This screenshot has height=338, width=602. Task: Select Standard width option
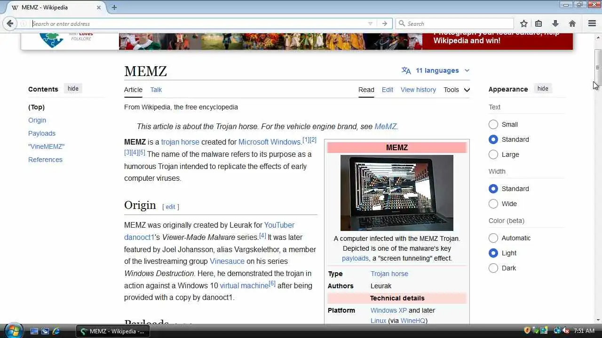pos(493,189)
